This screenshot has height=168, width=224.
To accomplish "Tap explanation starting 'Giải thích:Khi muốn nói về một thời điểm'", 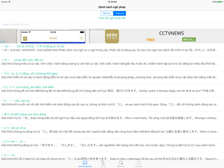I will point(110,104).
